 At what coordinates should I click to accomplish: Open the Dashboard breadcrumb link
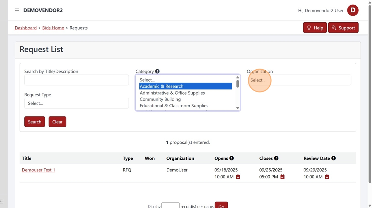click(26, 28)
